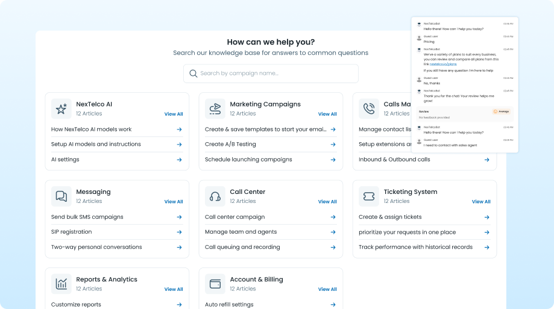The height and width of the screenshot is (309, 554).
Task: Click the arrow beside Create A/B Testing
Action: [x=333, y=145]
